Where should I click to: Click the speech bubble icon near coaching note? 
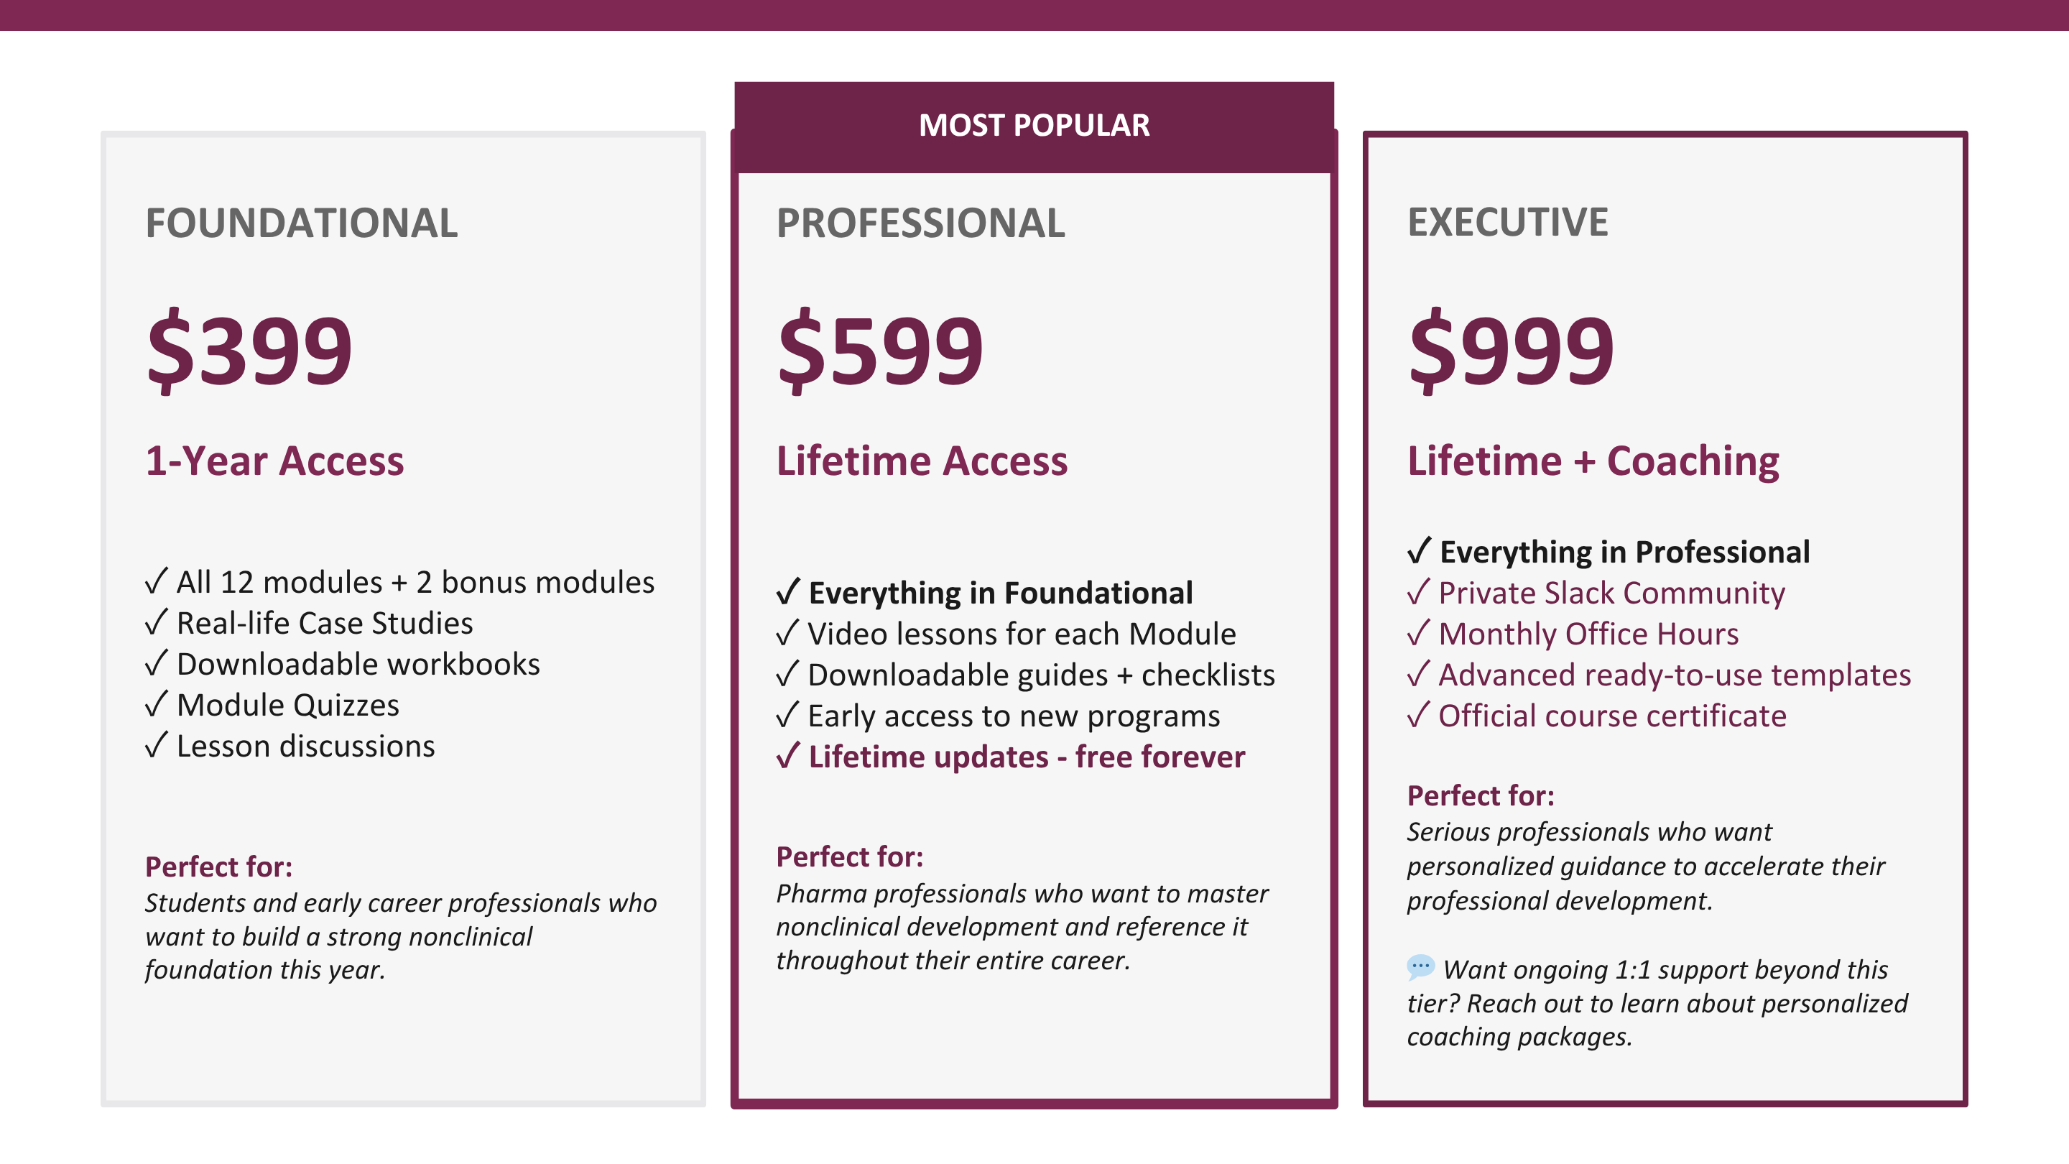coord(1420,966)
